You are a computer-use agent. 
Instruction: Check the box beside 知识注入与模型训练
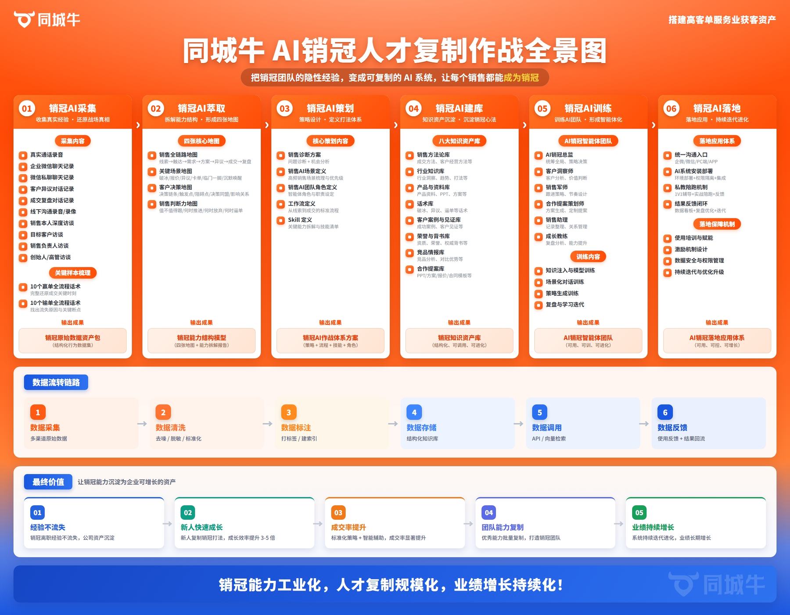click(539, 271)
